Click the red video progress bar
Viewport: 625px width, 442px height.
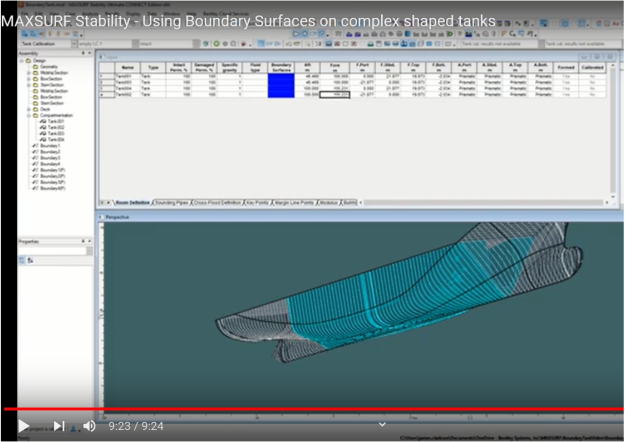click(x=312, y=409)
